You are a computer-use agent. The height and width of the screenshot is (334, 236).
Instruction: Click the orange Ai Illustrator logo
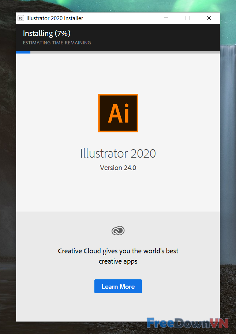click(118, 113)
